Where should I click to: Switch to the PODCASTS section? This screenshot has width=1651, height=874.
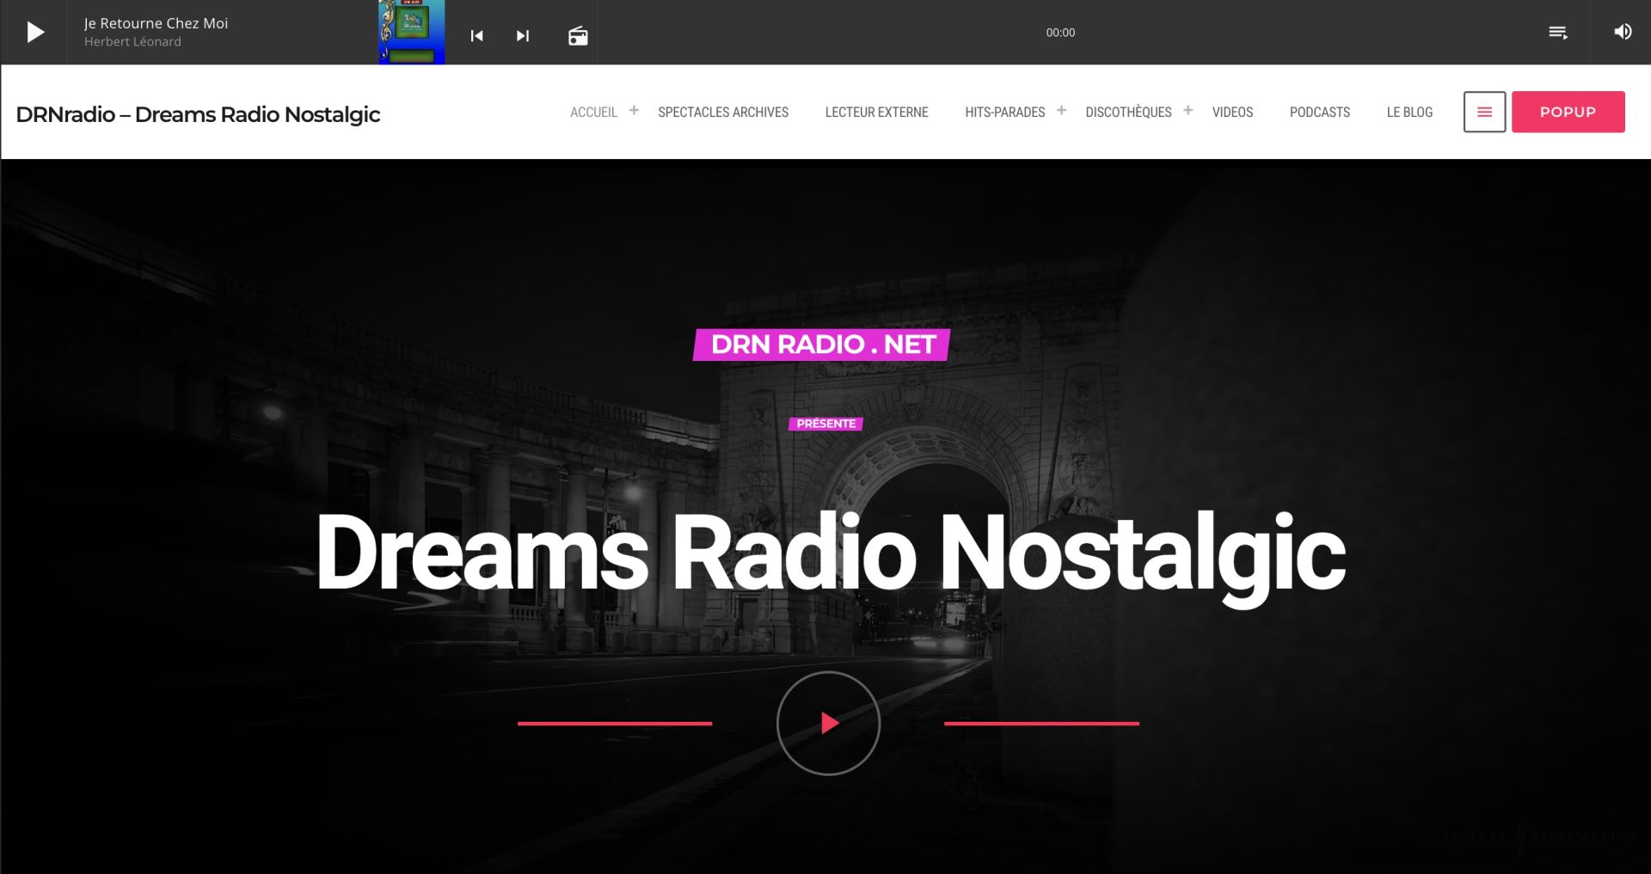coord(1319,112)
